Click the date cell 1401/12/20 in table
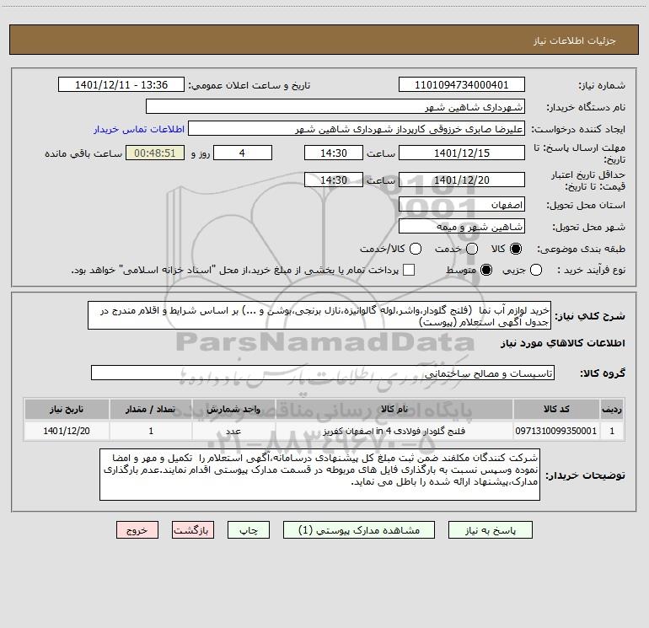The height and width of the screenshot is (628, 649). (x=67, y=431)
